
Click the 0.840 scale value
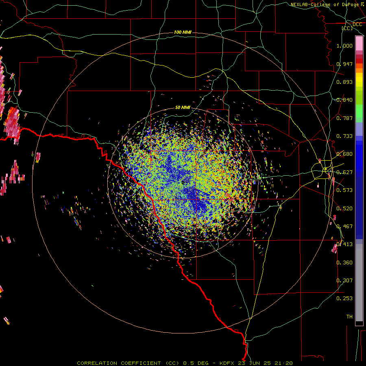pos(344,100)
